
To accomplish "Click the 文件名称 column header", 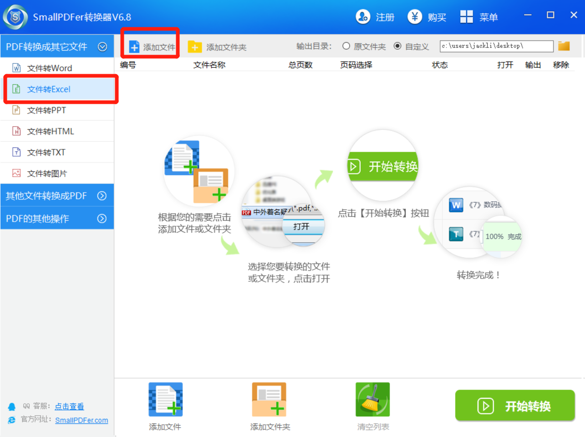I will (209, 65).
